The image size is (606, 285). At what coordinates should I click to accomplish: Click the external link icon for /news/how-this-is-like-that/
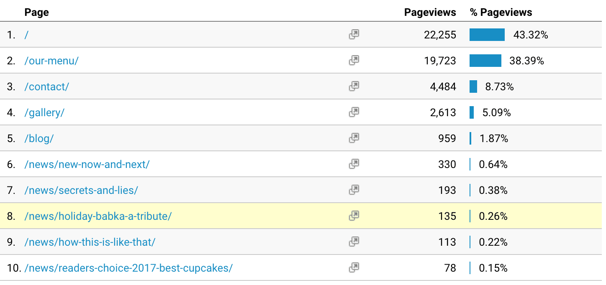click(354, 242)
